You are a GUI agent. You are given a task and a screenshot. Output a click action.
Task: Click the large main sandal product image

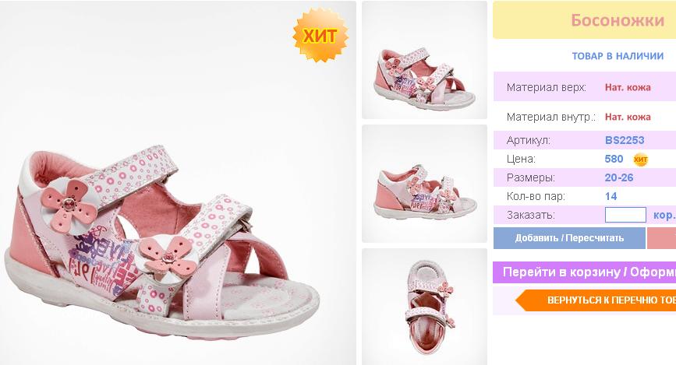tap(178, 183)
